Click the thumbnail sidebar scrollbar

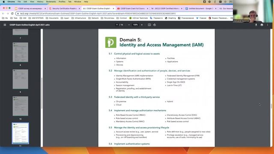point(42,93)
